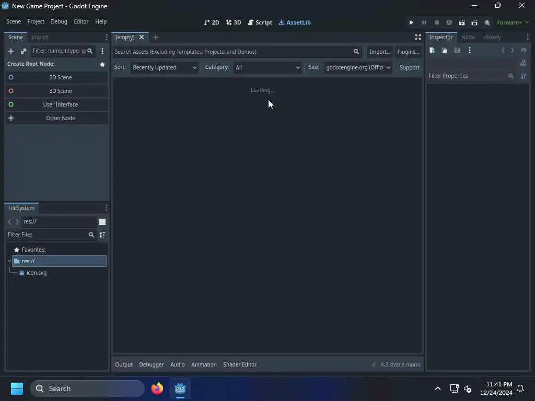Switch to the 3D workspace
535x401 pixels.
point(234,22)
